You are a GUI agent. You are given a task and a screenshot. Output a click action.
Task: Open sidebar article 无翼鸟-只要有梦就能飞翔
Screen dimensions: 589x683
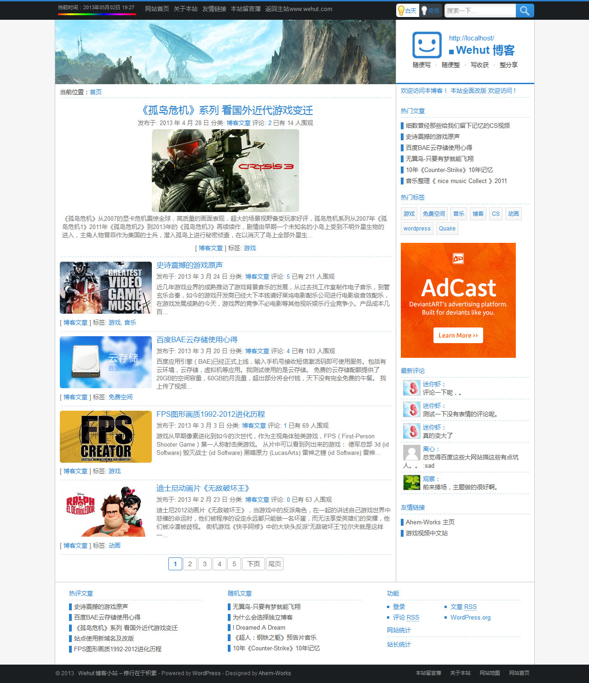tap(439, 159)
